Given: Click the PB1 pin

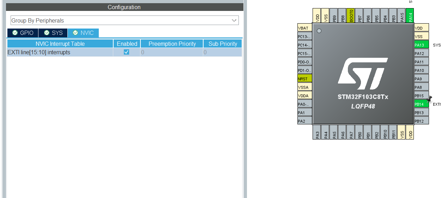Looking at the screenshot, I should tap(367, 132).
